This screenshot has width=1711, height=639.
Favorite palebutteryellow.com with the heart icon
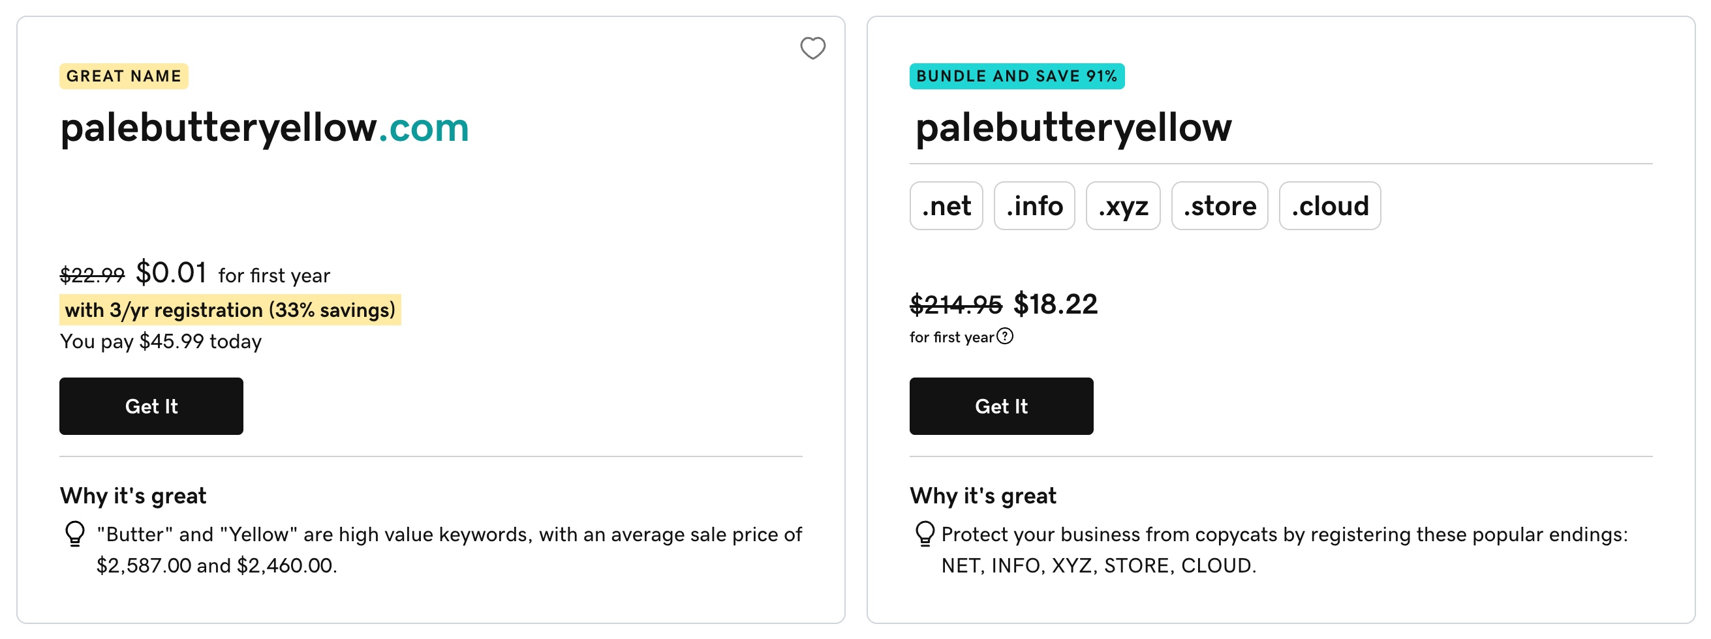pyautogui.click(x=812, y=48)
